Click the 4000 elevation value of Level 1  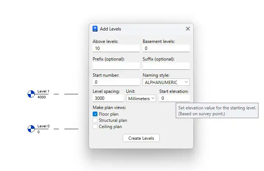(x=42, y=97)
